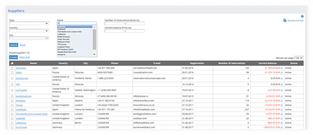The height and width of the screenshot is (135, 313).
Task: Click info icon beside Sunhotels current balance
Action: (282, 68)
